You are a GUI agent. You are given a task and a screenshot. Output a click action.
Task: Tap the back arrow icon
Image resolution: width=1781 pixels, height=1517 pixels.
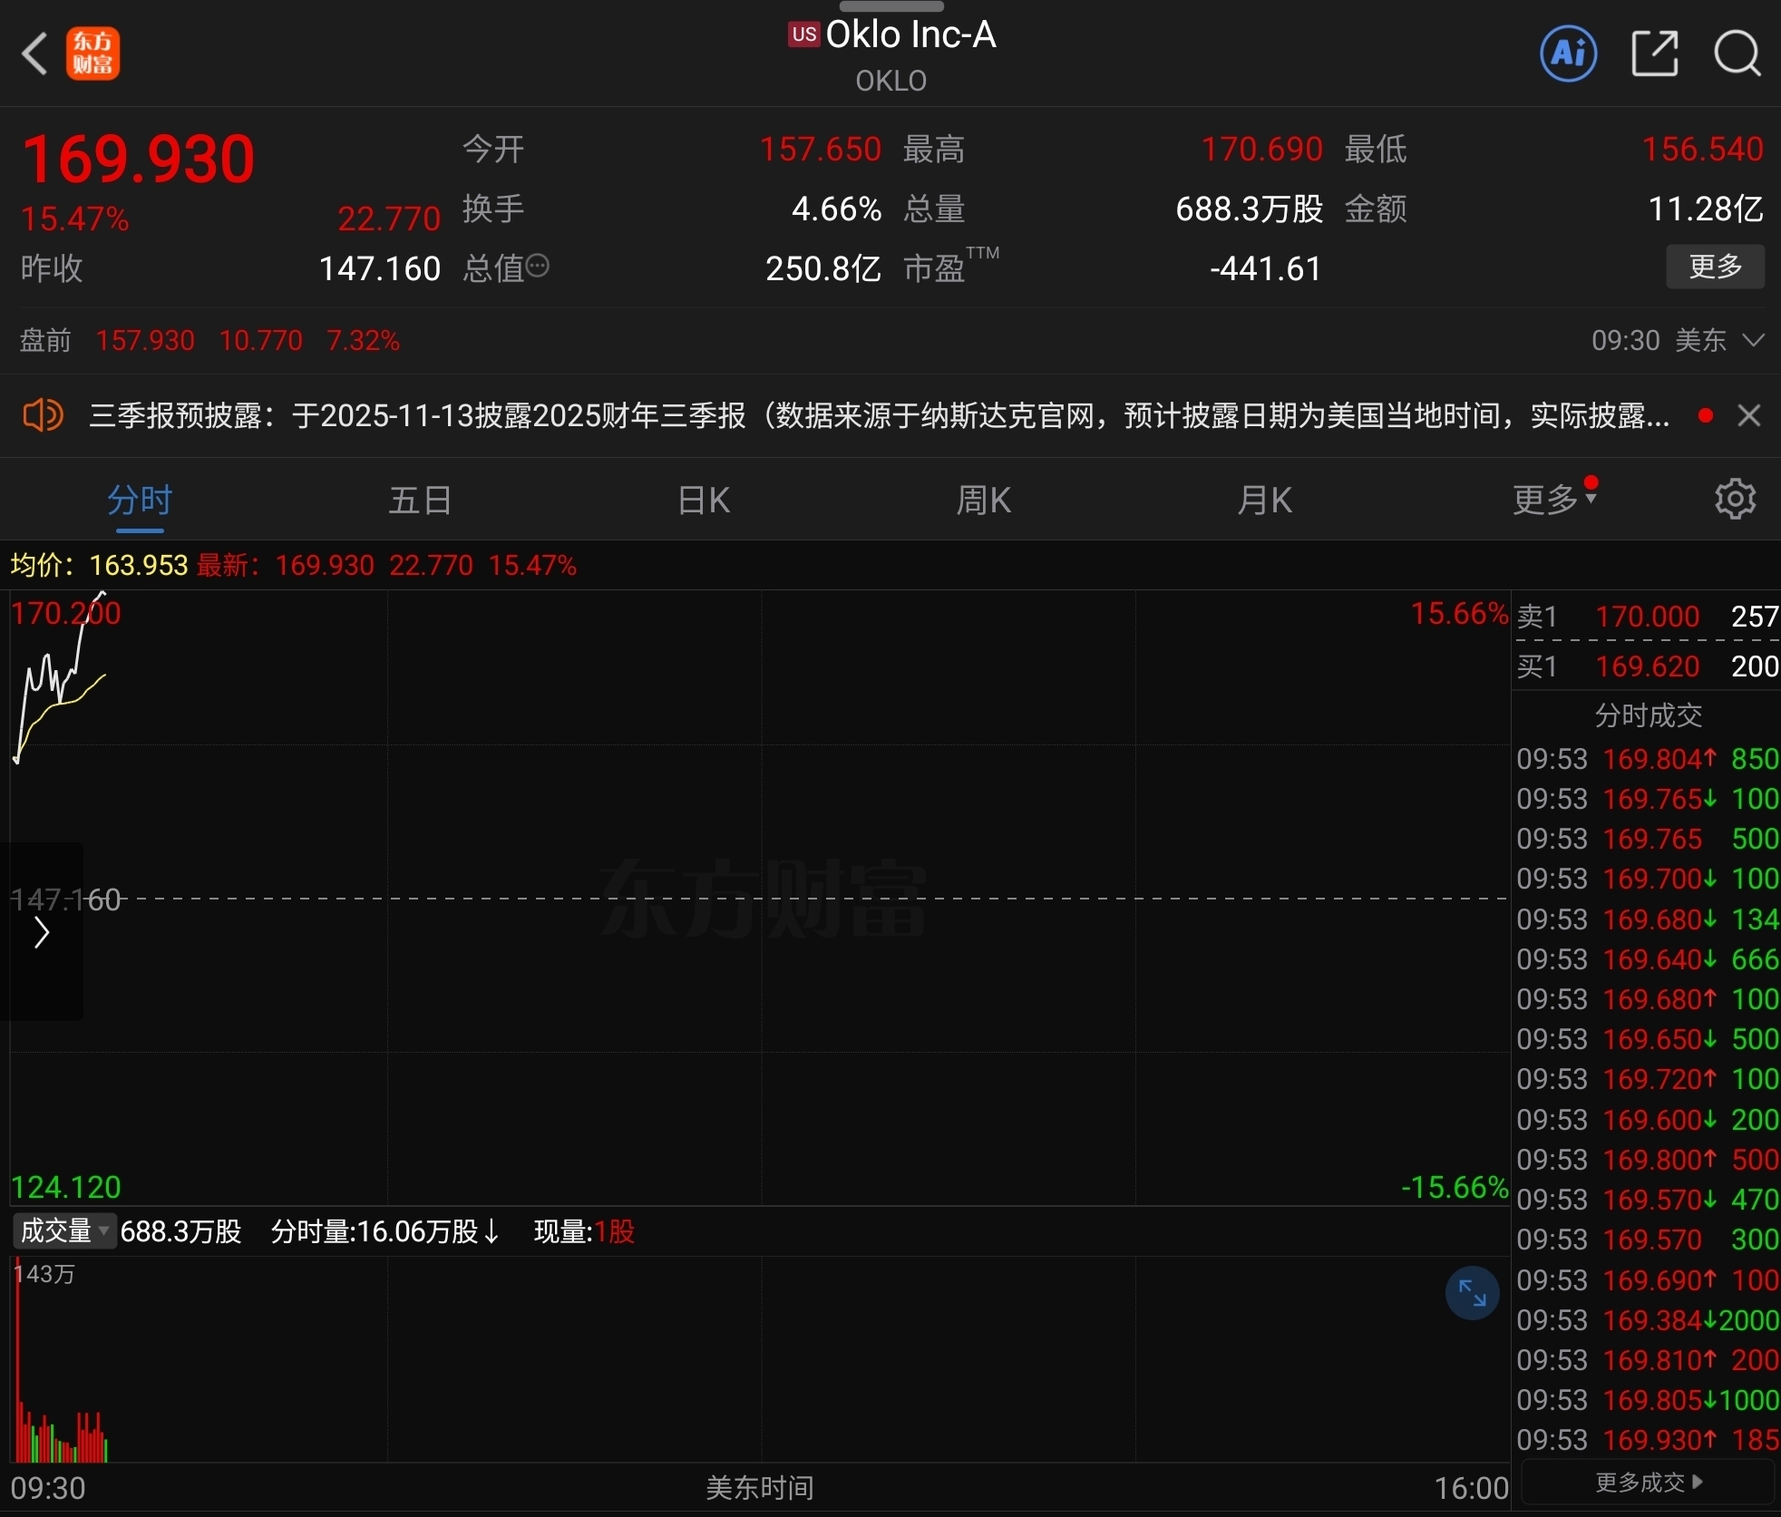[x=34, y=53]
